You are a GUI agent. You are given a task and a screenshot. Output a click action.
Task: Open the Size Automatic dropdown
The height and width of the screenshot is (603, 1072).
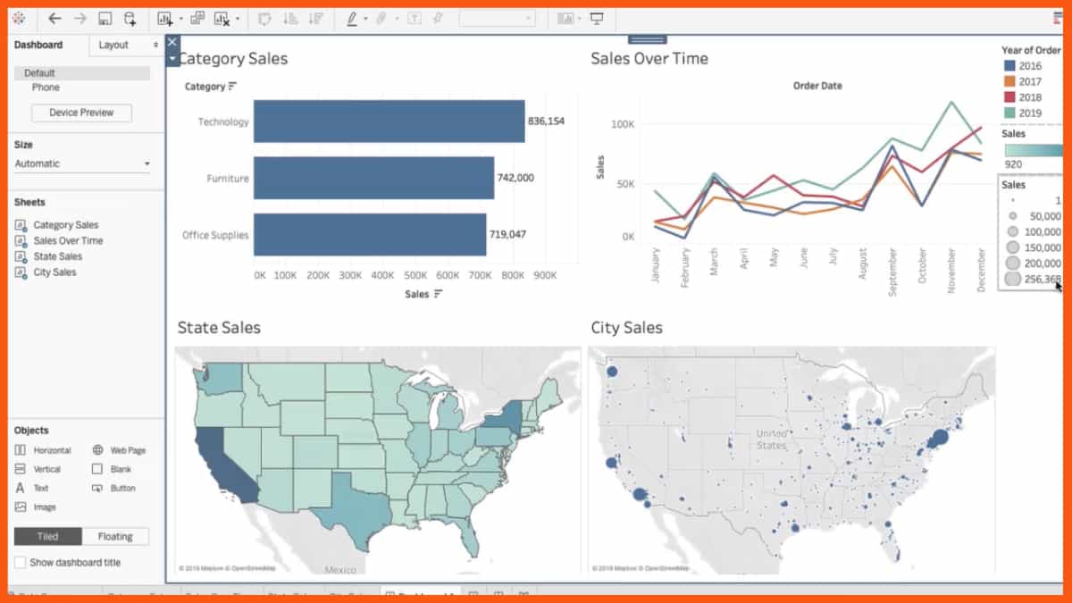(x=82, y=163)
